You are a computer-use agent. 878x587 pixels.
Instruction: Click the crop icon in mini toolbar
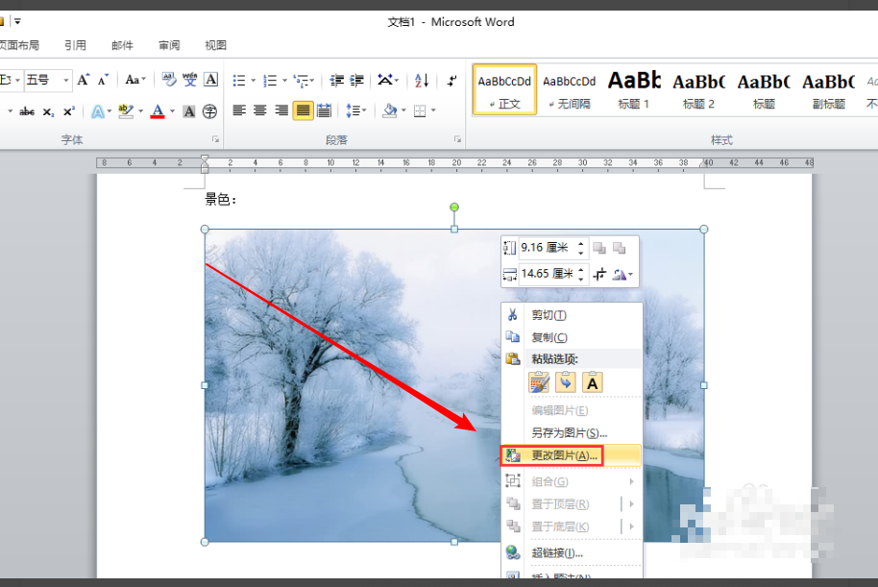[x=599, y=274]
